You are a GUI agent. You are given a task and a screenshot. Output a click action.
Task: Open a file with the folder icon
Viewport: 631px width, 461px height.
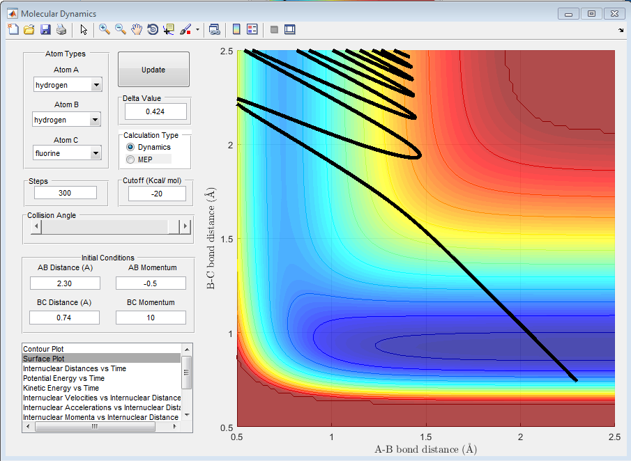pos(29,29)
